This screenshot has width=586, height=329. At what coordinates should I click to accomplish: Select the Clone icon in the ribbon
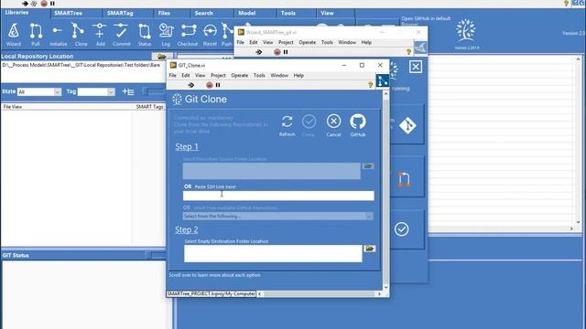80,35
